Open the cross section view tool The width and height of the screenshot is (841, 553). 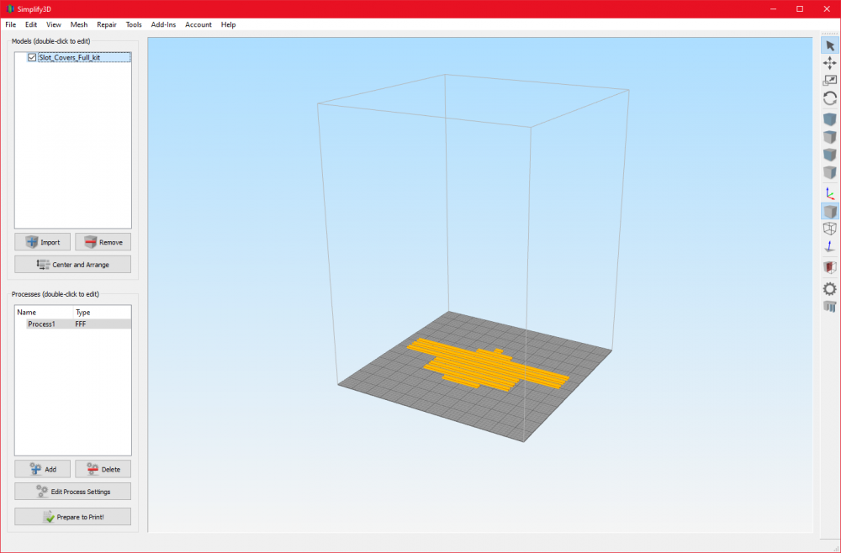[x=830, y=267]
